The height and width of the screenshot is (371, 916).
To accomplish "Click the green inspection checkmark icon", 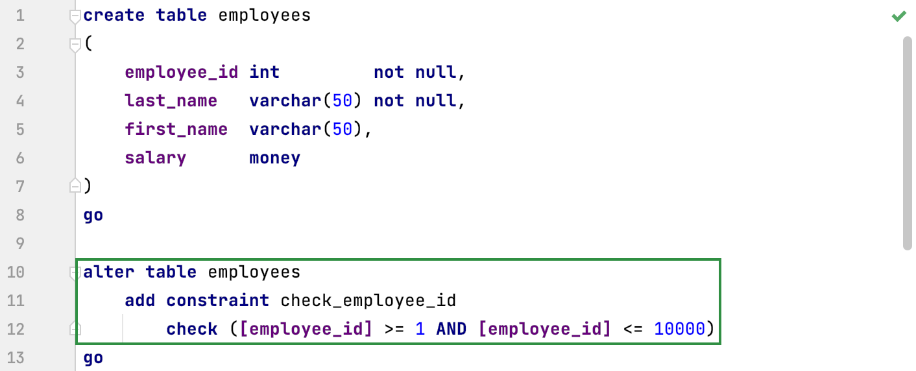I will click(x=898, y=16).
